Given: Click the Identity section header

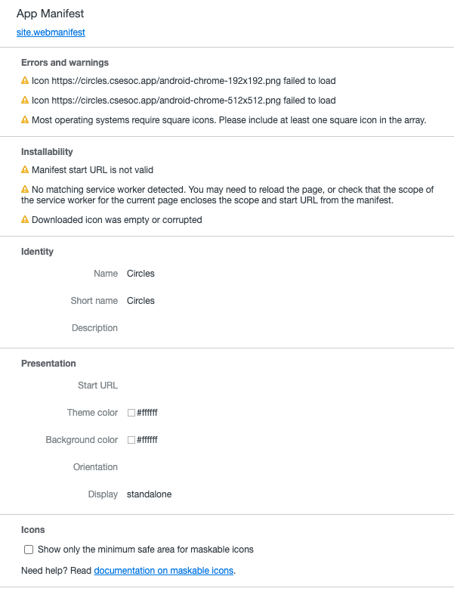Looking at the screenshot, I should (37, 252).
